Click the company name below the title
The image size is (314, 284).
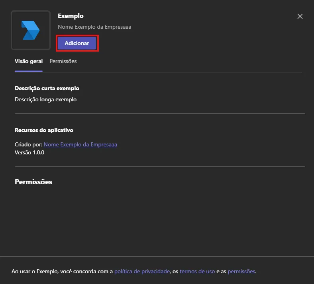click(x=94, y=27)
